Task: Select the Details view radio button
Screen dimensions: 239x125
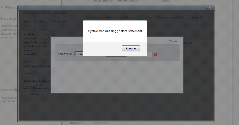Action: (35, 22)
